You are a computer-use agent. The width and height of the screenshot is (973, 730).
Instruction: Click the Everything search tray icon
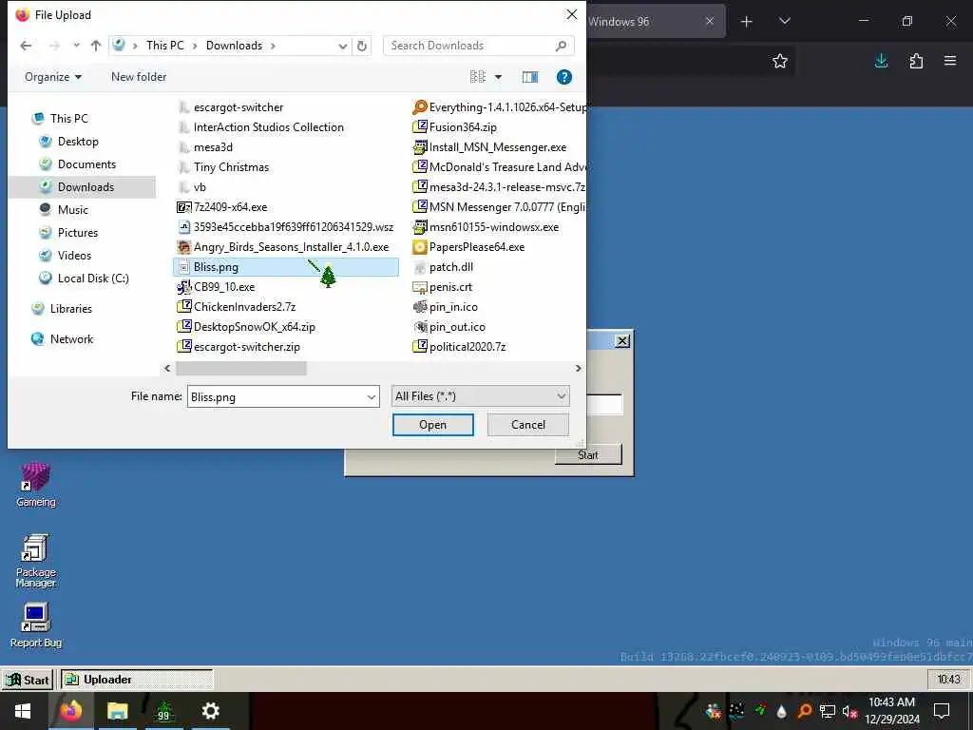804,711
